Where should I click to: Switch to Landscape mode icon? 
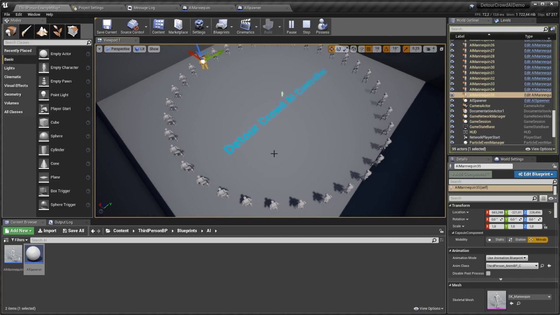coord(42,31)
